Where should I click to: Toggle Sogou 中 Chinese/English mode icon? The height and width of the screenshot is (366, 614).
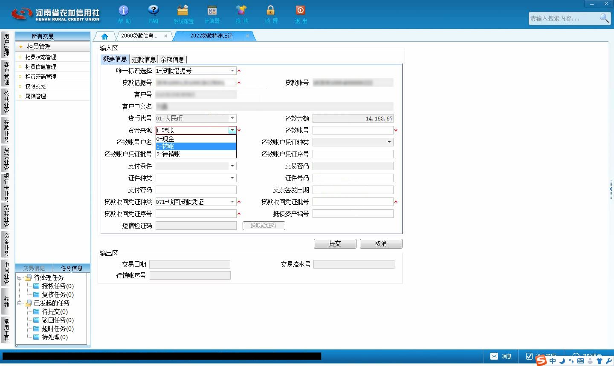(x=553, y=361)
